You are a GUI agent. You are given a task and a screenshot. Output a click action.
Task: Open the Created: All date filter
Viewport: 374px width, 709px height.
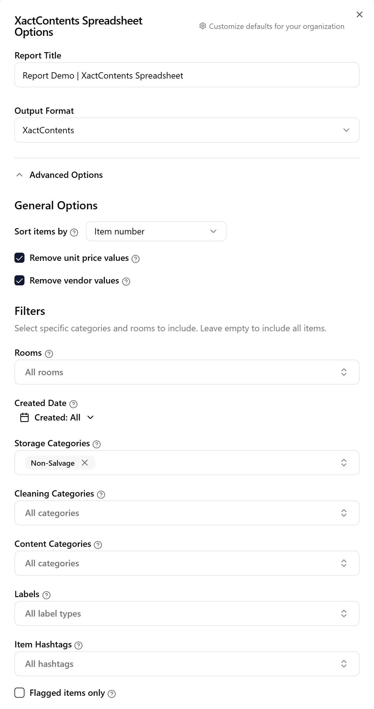(57, 417)
